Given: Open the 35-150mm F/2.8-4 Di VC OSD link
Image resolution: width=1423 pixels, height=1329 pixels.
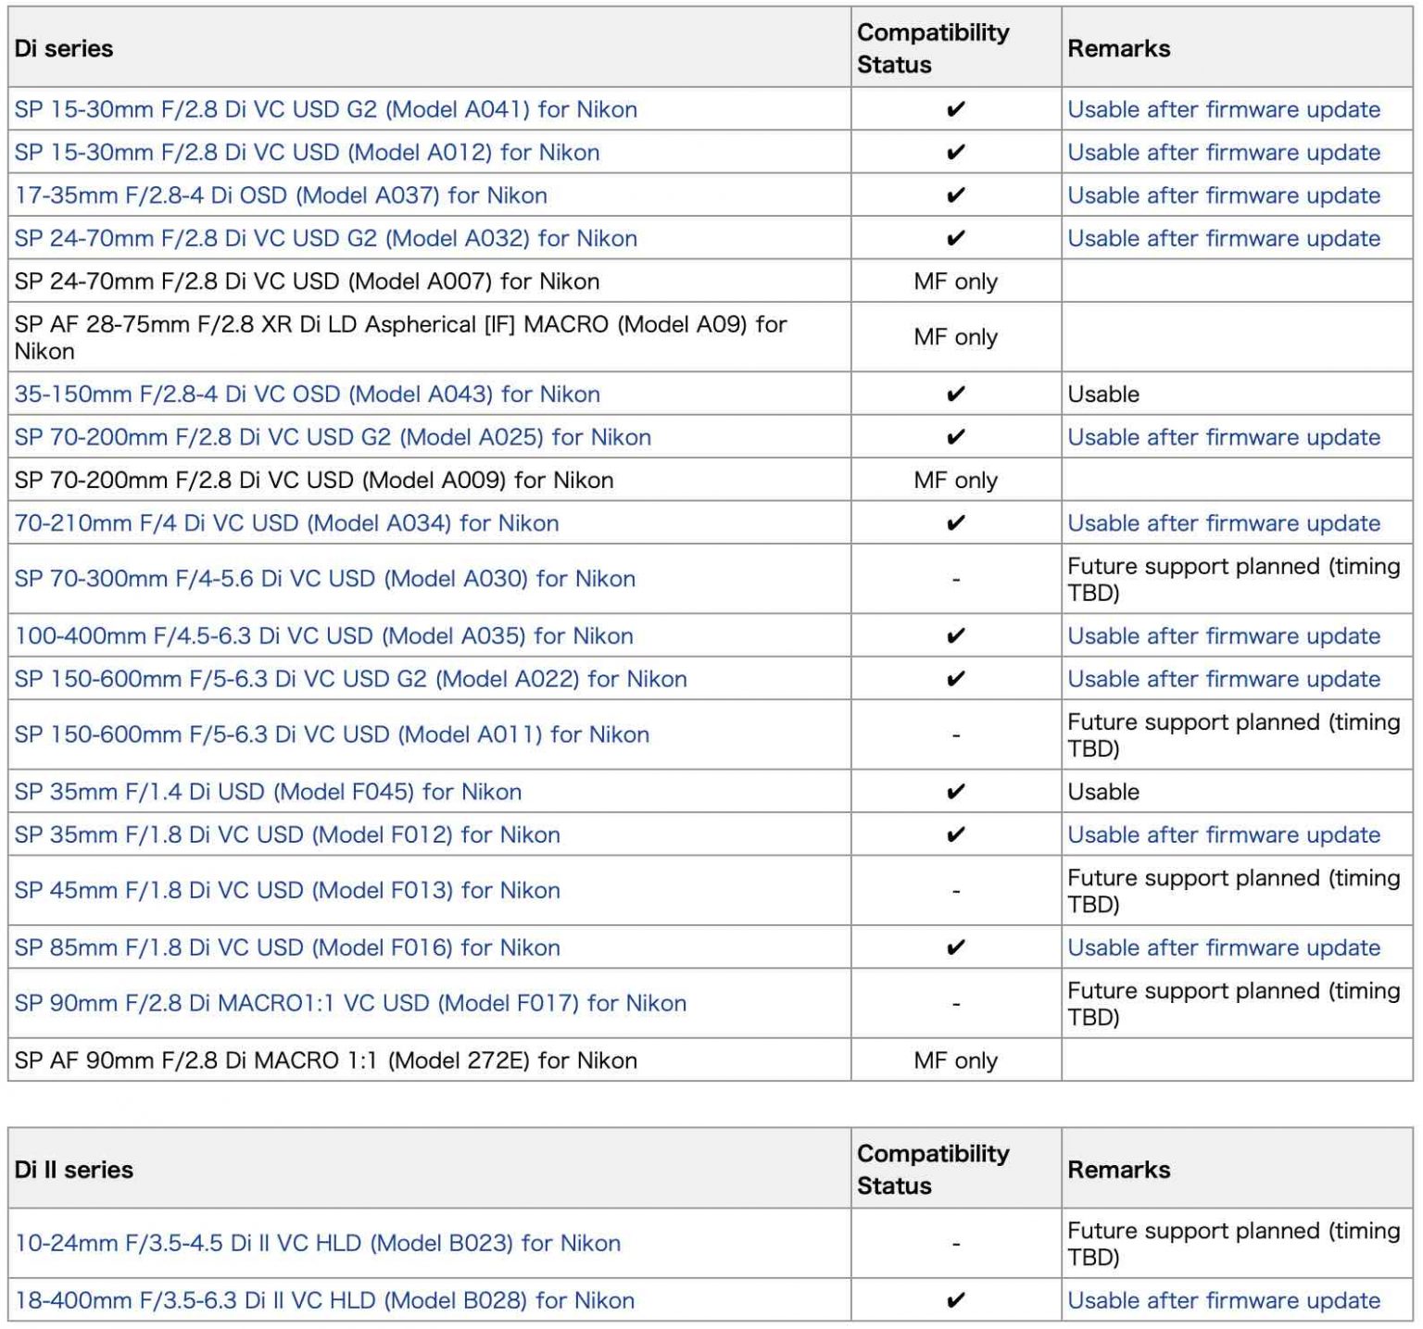Looking at the screenshot, I should pyautogui.click(x=306, y=394).
